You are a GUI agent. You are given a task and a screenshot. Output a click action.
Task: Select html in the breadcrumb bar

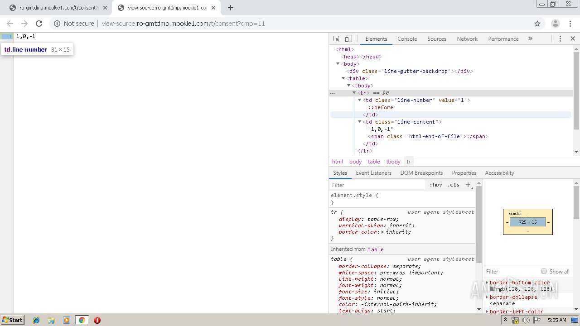(x=338, y=162)
